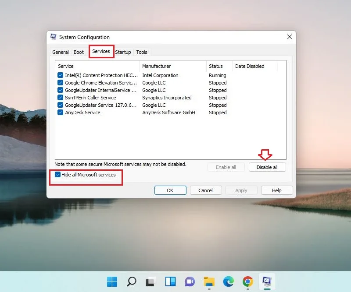The image size is (351, 292).
Task: Click the System Configuration title bar icon
Action: [x=53, y=37]
